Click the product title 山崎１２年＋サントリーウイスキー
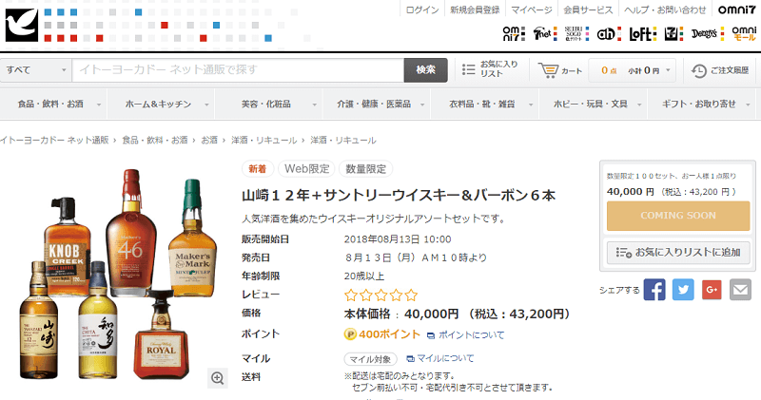The width and height of the screenshot is (761, 400). pyautogui.click(x=399, y=196)
